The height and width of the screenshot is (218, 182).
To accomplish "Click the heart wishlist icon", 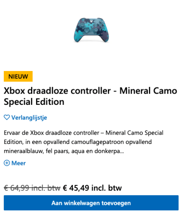I will 7,117.
